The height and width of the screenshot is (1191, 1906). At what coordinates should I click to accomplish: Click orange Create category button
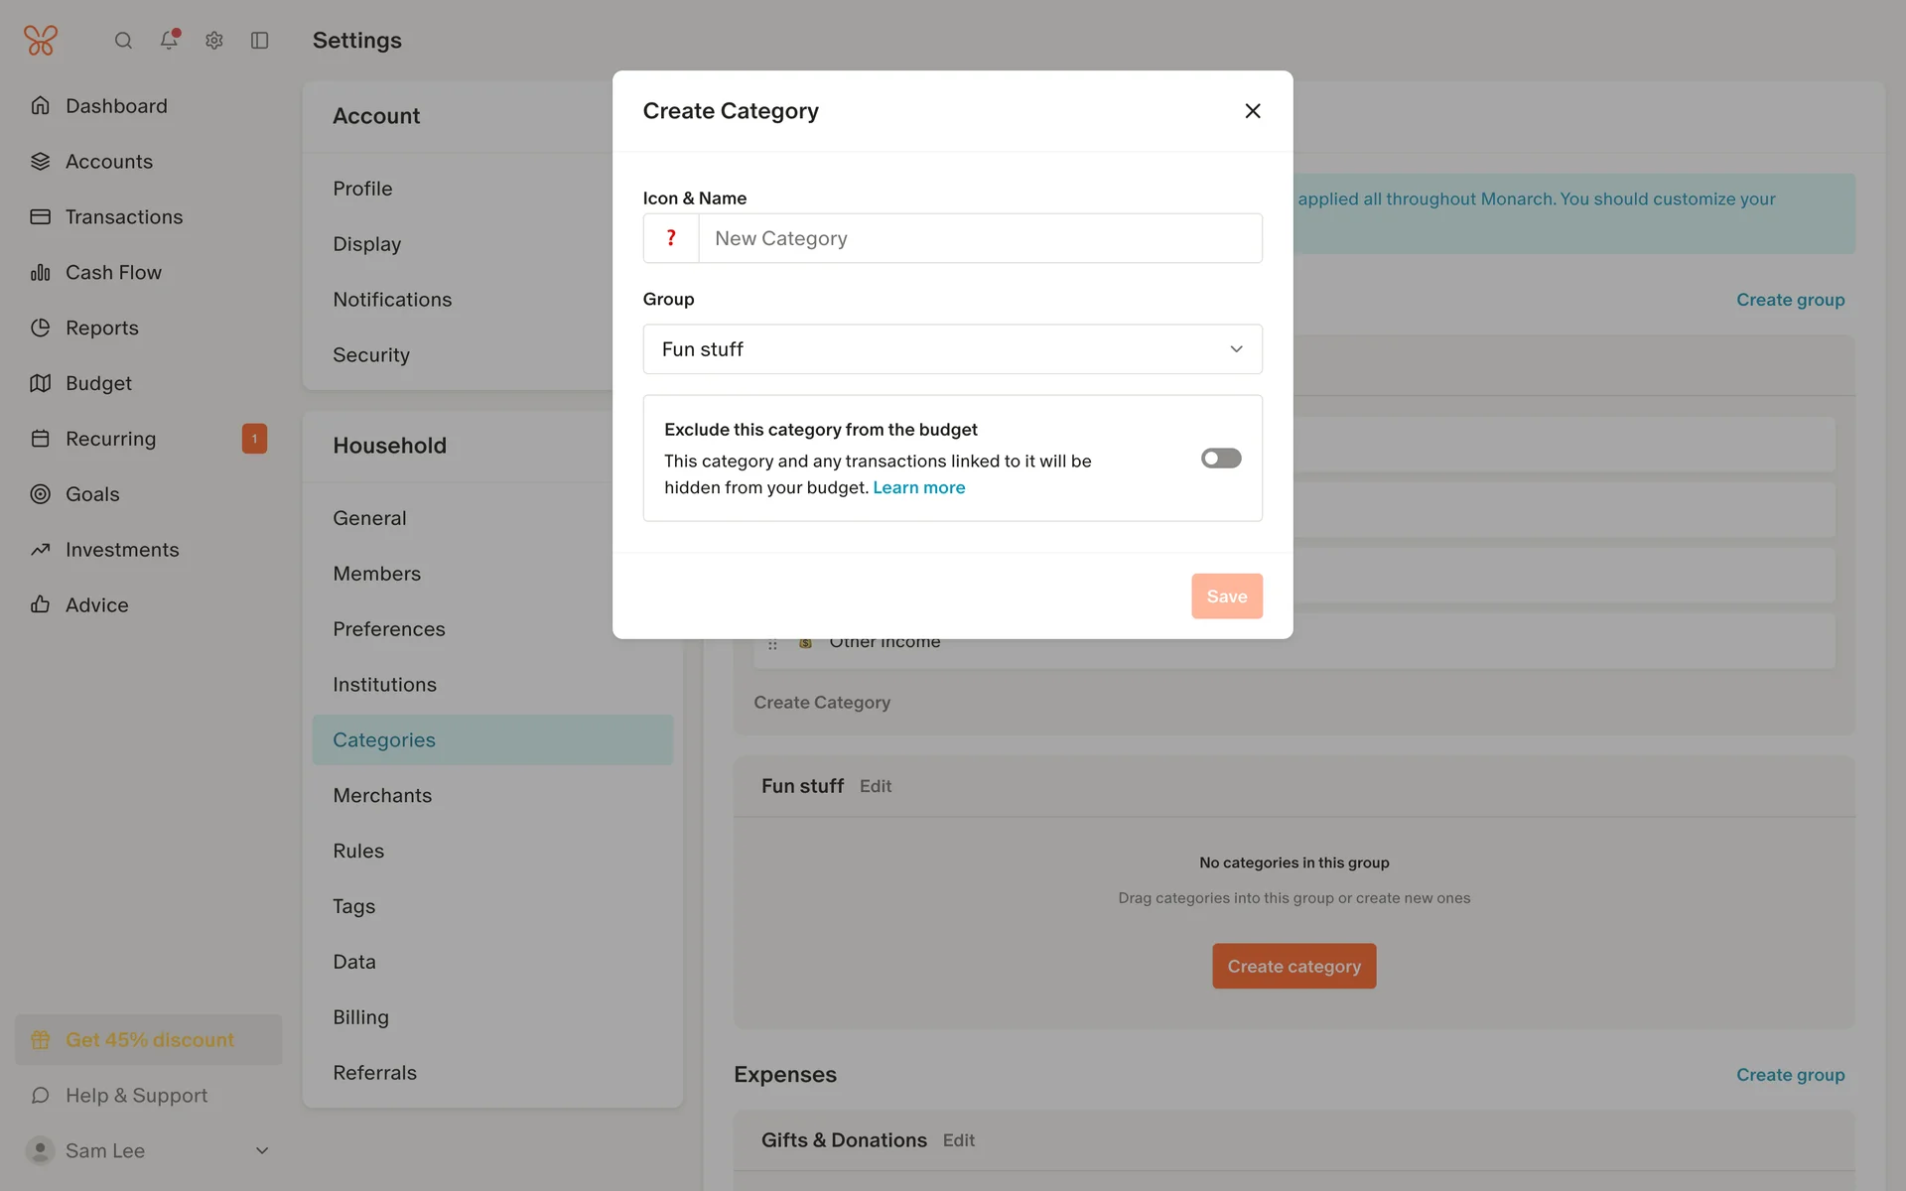tap(1293, 967)
